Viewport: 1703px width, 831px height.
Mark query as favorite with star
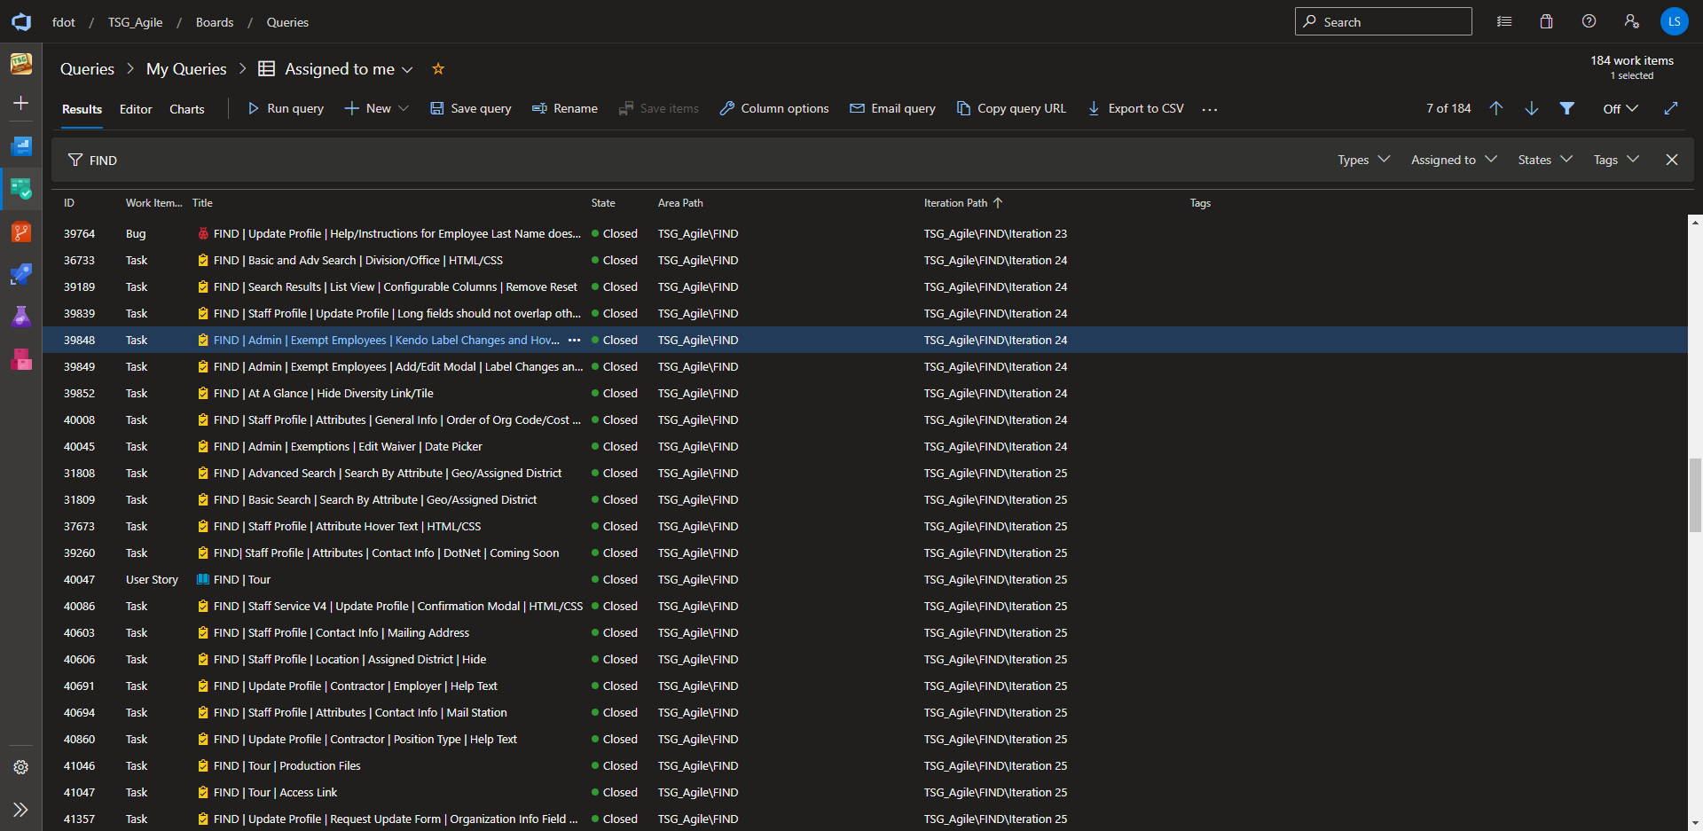pos(438,69)
